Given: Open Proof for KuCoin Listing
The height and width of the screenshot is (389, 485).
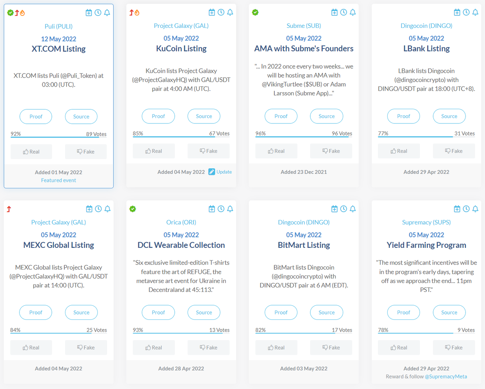Looking at the screenshot, I should pyautogui.click(x=158, y=116).
